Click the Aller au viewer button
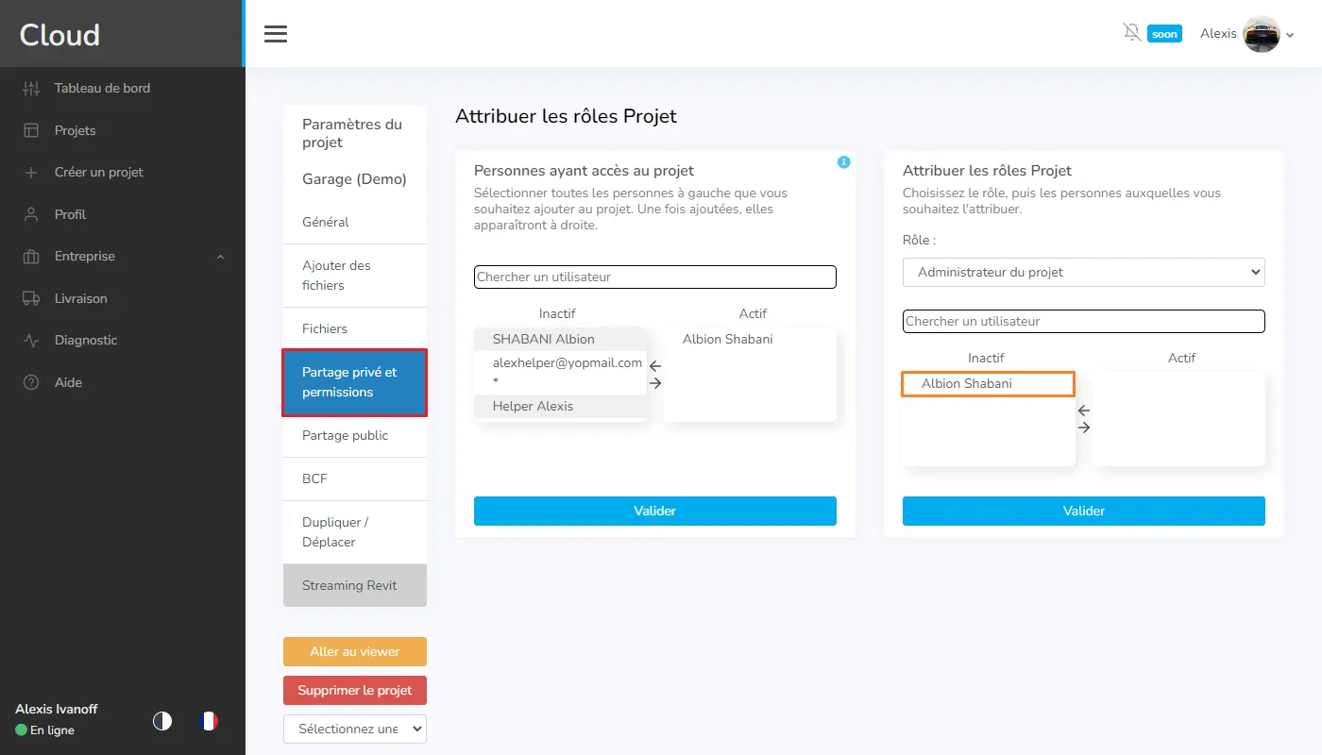This screenshot has width=1322, height=755. (355, 651)
